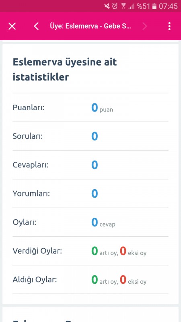Tap the muted sound status icon
181x322 pixels.
(107, 6)
